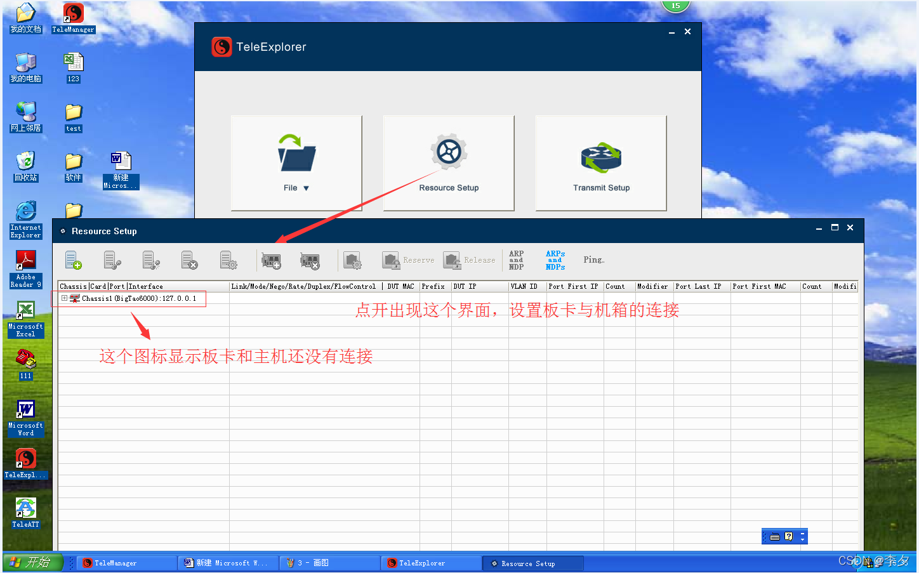This screenshot has width=919, height=573.
Task: Click the language bar help icon
Action: [x=789, y=536]
